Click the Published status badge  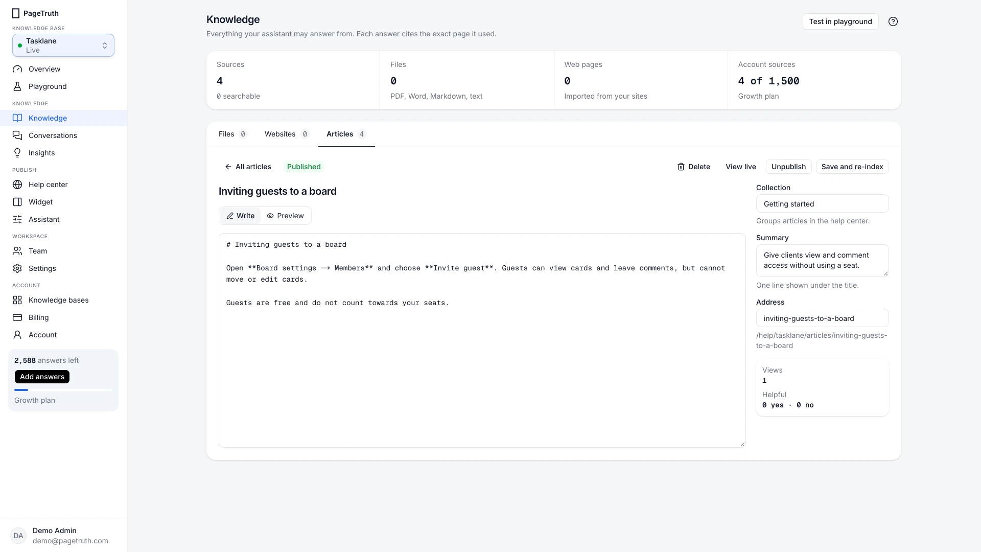(304, 167)
